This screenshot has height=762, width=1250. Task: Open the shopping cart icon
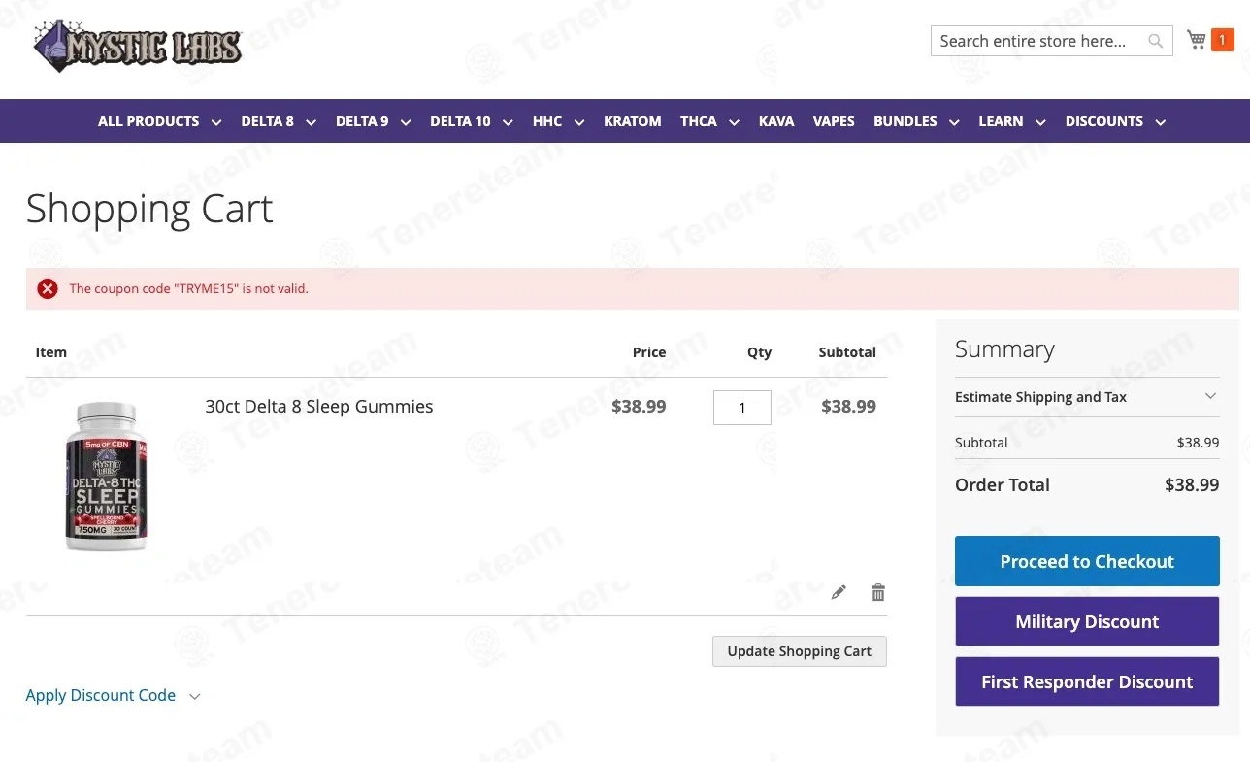click(1197, 40)
